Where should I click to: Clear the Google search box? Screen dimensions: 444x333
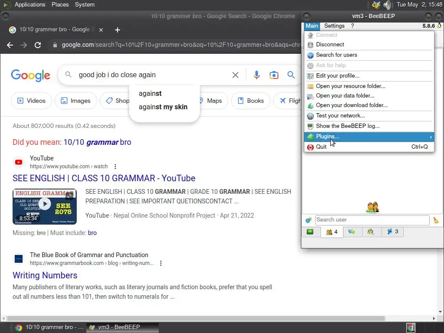coord(235,75)
